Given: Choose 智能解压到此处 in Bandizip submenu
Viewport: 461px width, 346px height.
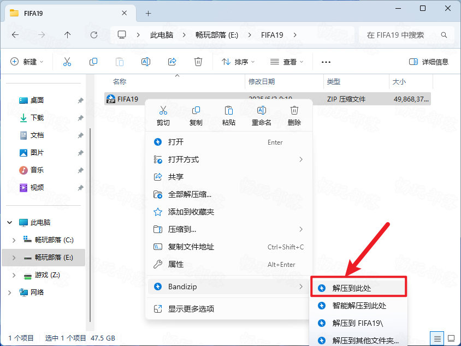Looking at the screenshot, I should (359, 306).
